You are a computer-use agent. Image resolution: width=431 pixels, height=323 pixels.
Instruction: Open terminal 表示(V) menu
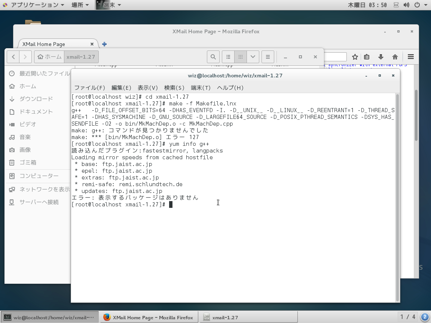[x=148, y=87]
